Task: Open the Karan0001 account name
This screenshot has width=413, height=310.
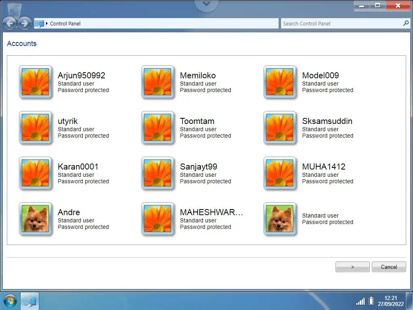Action: coord(78,167)
